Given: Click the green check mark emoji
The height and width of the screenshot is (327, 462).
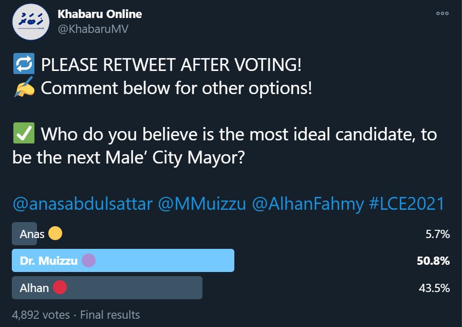Looking at the screenshot, I should pyautogui.click(x=23, y=135).
